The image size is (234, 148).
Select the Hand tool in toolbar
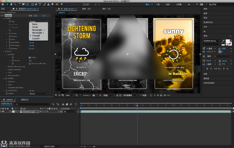(12, 4)
